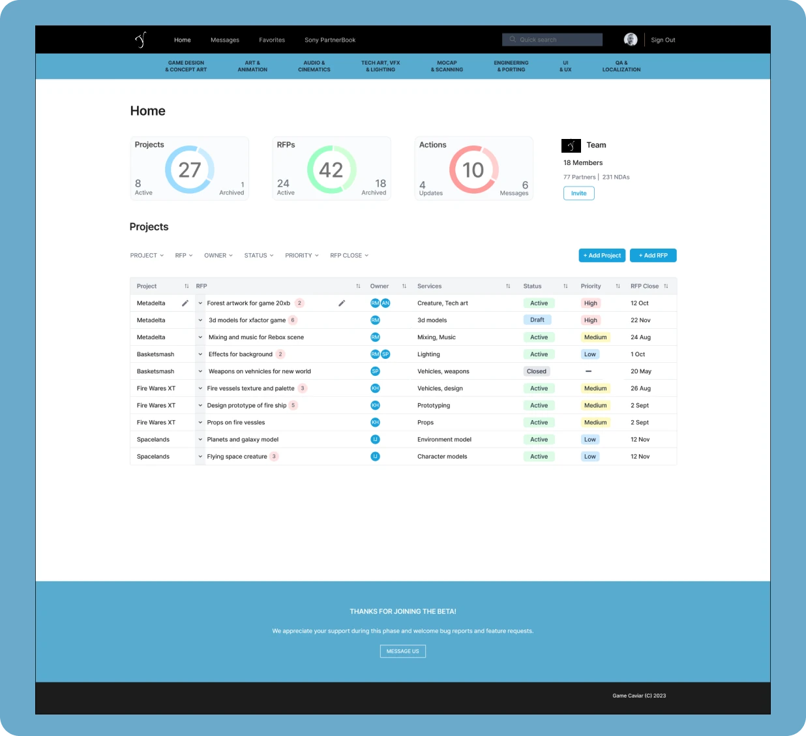
Task: Sort the table by Owner column
Action: coord(404,286)
